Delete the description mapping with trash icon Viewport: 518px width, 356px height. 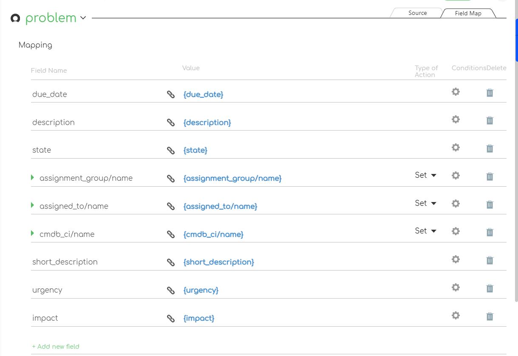pyautogui.click(x=490, y=120)
